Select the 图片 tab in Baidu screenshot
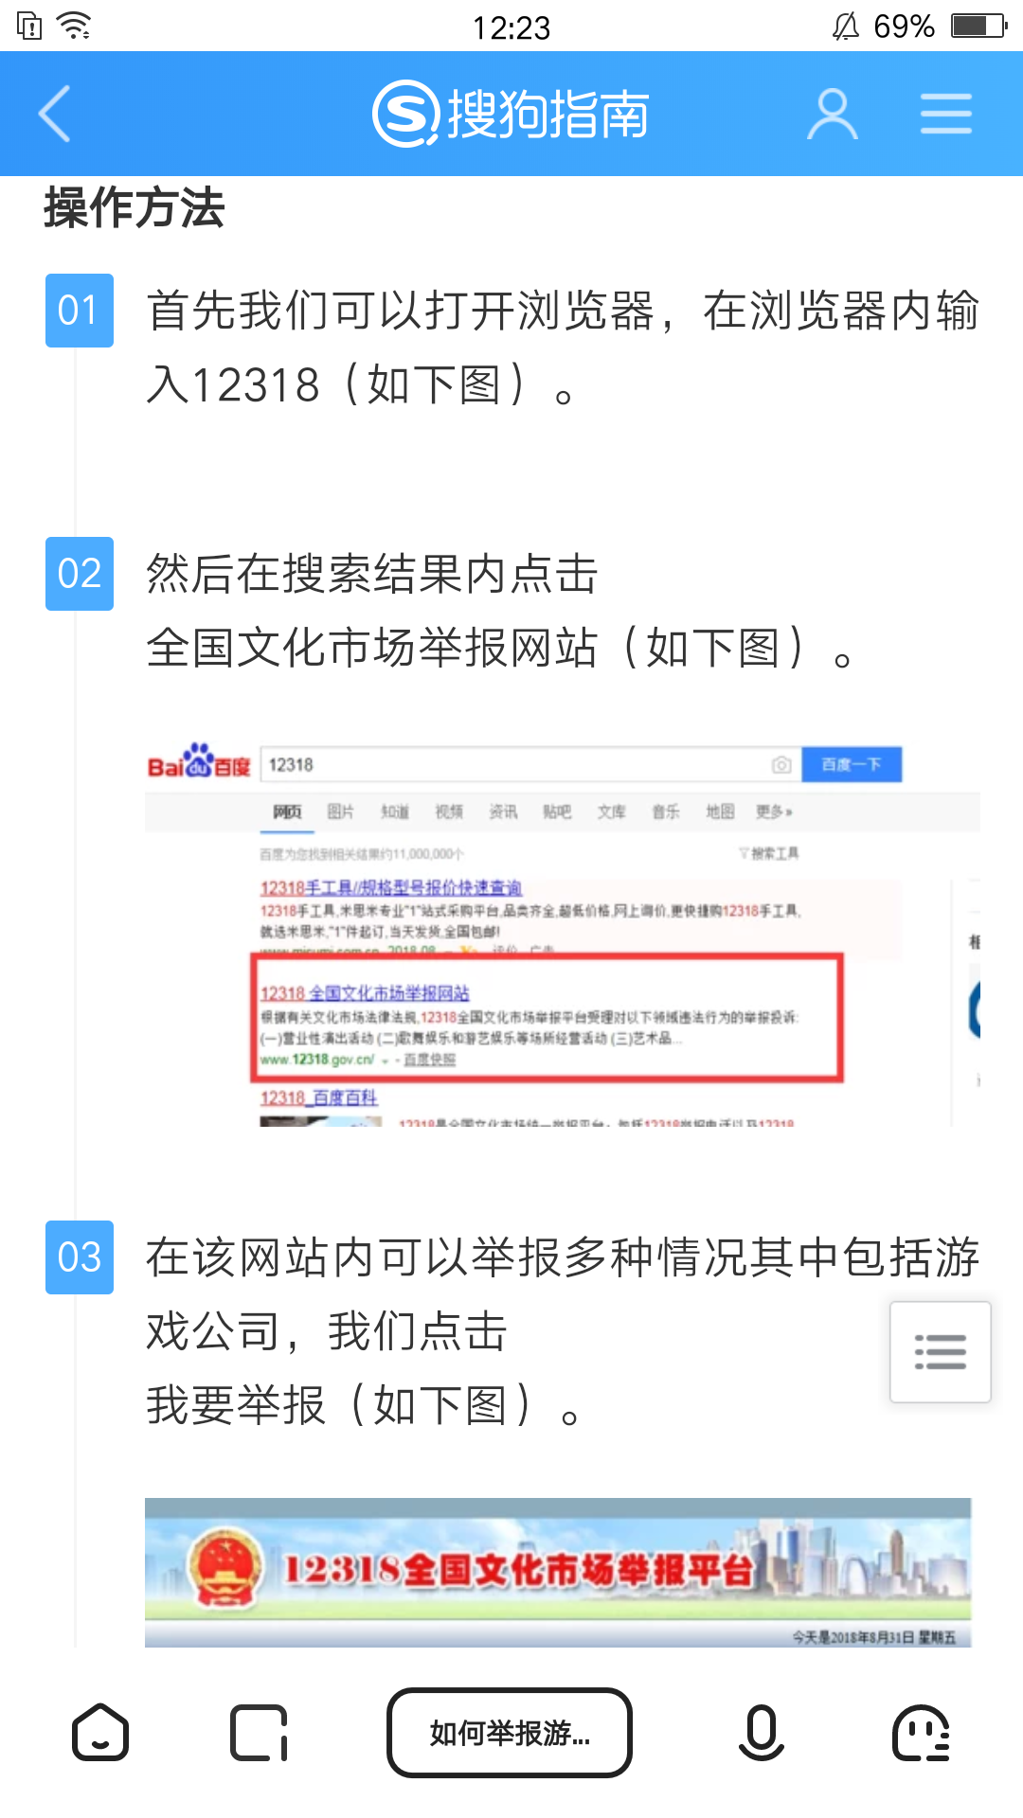The image size is (1023, 1818). pyautogui.click(x=340, y=811)
